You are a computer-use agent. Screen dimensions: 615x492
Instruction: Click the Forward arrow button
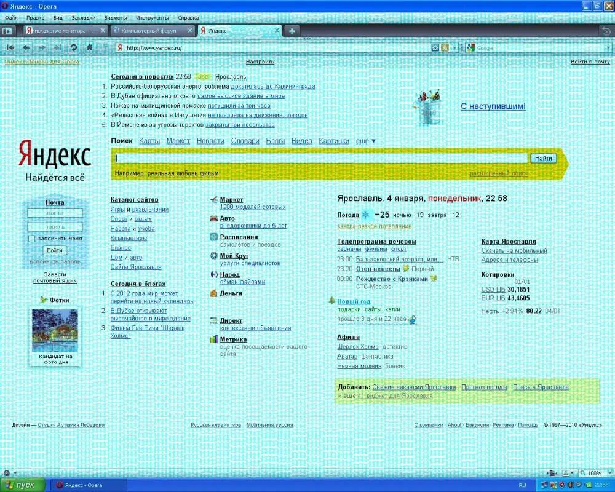pos(42,47)
